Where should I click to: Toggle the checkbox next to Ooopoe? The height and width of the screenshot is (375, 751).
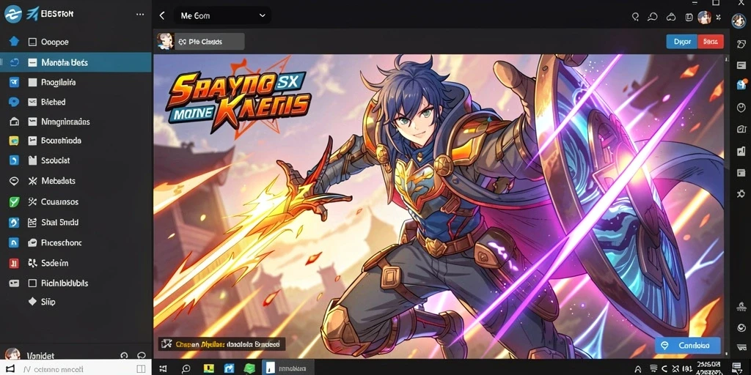[32, 42]
